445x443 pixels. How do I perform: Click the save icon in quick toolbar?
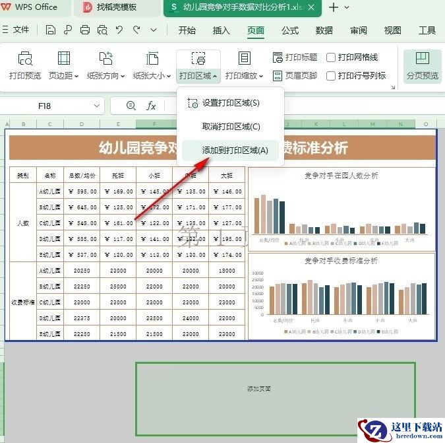pos(50,30)
